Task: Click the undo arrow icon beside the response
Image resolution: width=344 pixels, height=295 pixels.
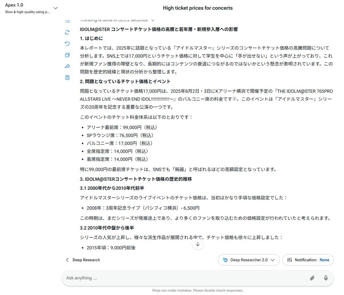Action: pos(67,44)
